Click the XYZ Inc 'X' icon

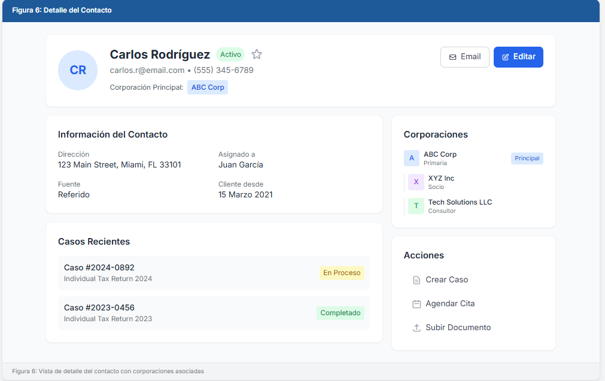pos(416,182)
